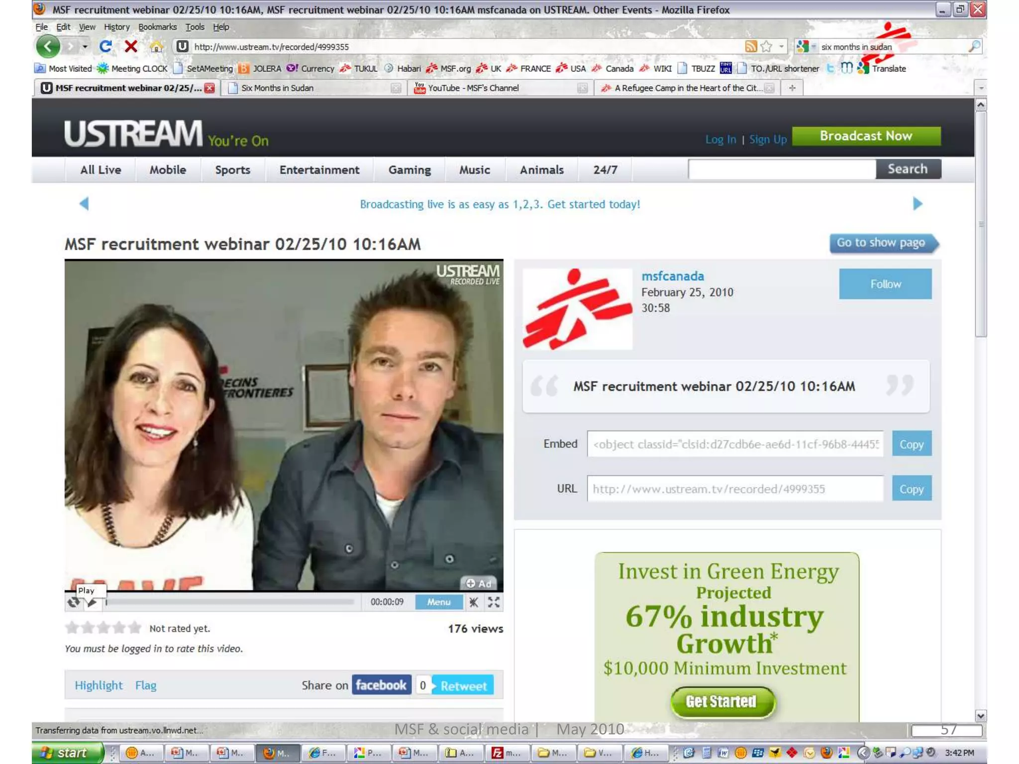
Task: Click the Firefox Back arrow button
Action: tap(48, 47)
